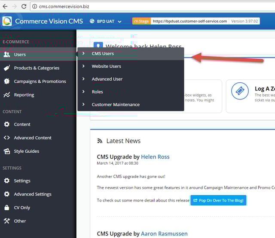275x238 pixels.
Task: Click the SETTINGS section header
Action: click(x=12, y=168)
